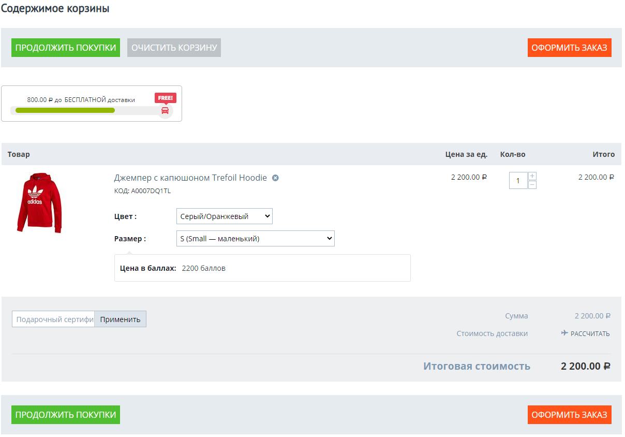This screenshot has height=437, width=625.
Task: Click the 'Кол-во' column header
Action: click(513, 154)
